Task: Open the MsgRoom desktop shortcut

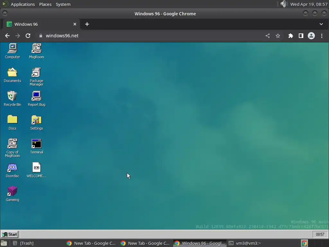Action: [37, 51]
